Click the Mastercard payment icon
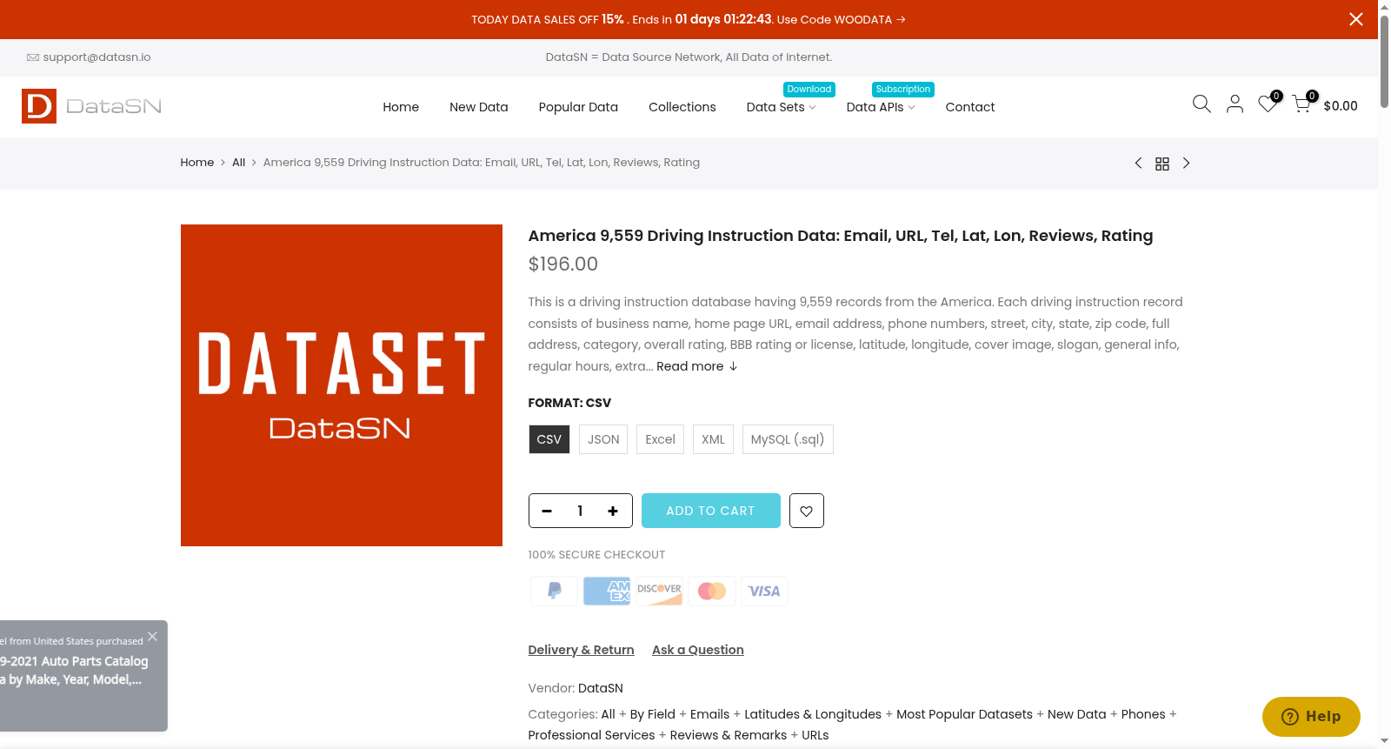The width and height of the screenshot is (1391, 749). (712, 592)
